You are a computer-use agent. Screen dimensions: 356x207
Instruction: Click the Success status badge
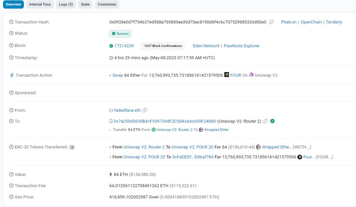click(x=120, y=33)
